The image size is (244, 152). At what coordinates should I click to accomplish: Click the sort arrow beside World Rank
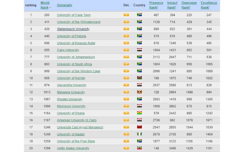point(50,7)
